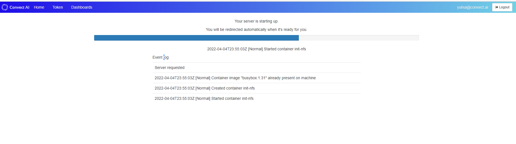Click the filled blue portion of progress bar
The height and width of the screenshot is (144, 516).
[x=196, y=38]
